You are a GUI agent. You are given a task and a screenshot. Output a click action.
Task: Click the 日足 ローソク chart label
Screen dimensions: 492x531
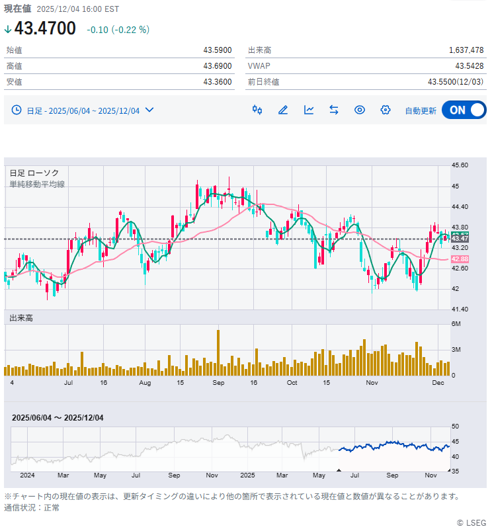click(34, 173)
